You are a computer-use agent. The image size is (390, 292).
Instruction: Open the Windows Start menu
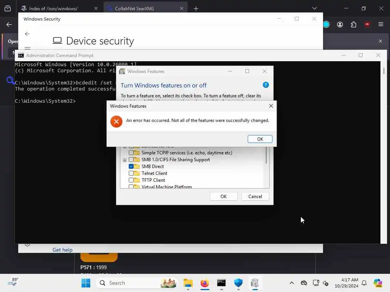[86, 283]
